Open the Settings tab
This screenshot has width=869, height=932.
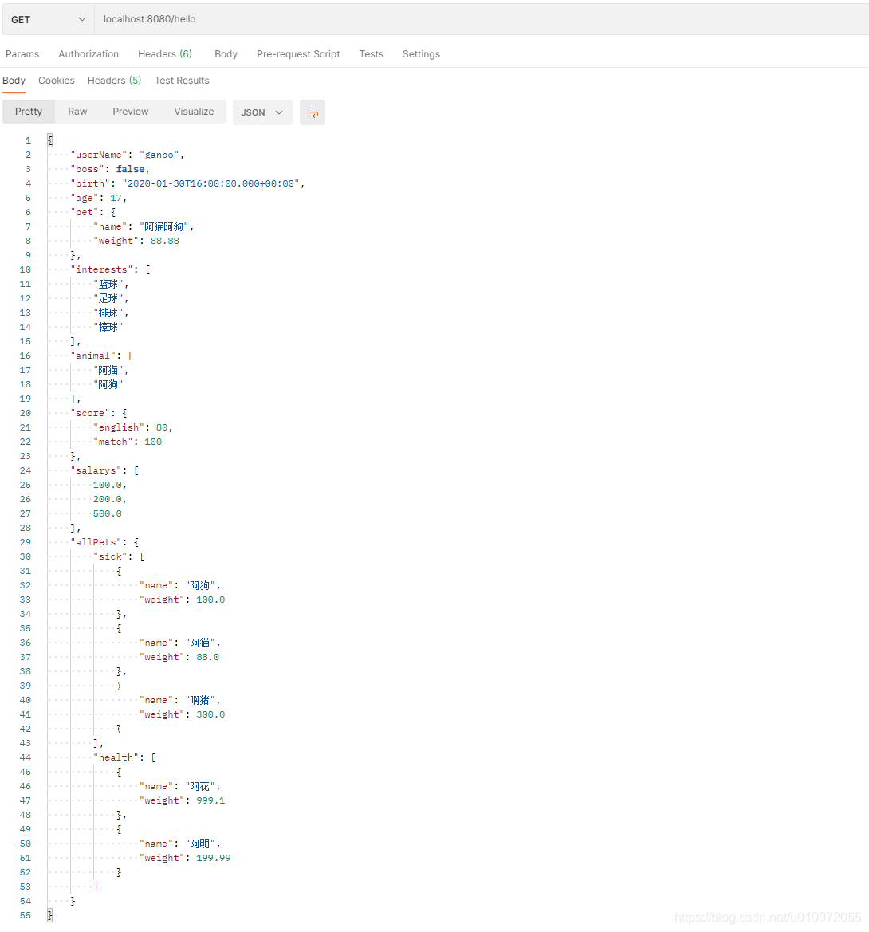tap(422, 54)
